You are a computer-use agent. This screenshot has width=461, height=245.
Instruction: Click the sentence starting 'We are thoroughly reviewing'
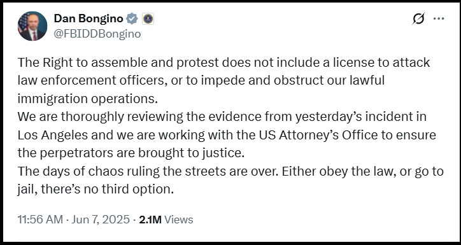[x=227, y=135]
